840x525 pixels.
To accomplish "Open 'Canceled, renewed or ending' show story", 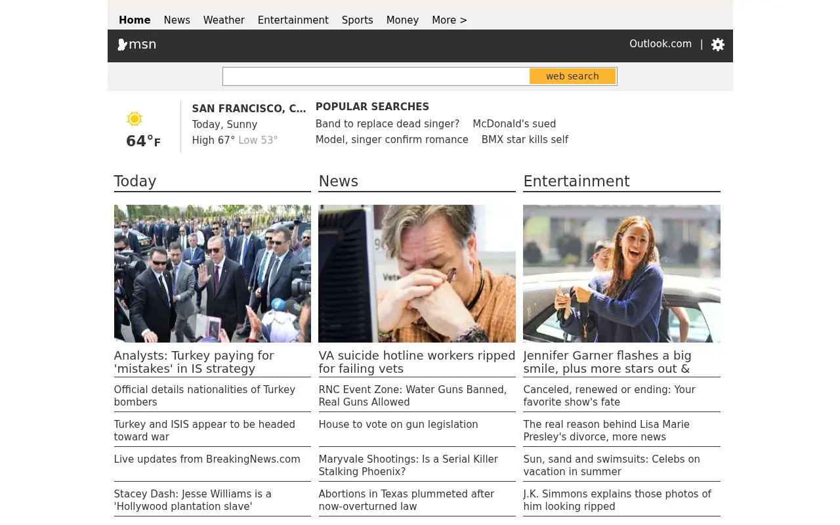I will (x=610, y=396).
